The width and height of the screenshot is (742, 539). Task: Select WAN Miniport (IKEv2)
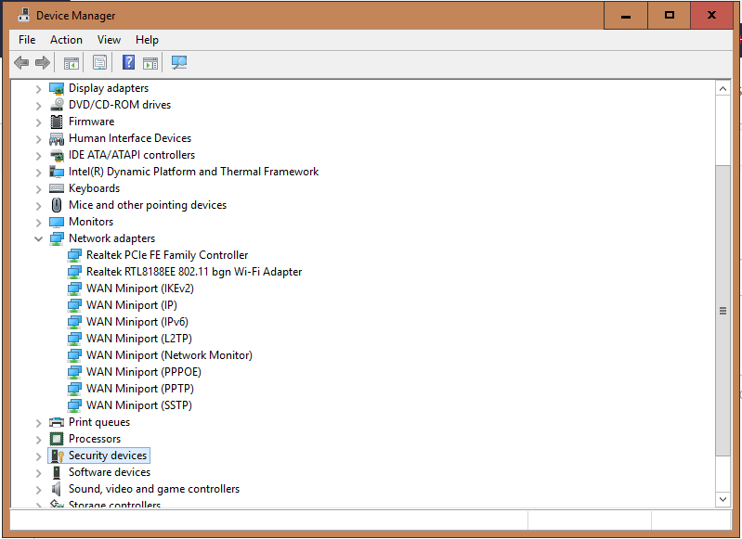[x=140, y=289]
